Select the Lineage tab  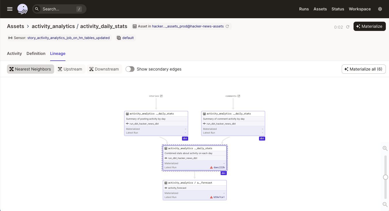point(58,53)
